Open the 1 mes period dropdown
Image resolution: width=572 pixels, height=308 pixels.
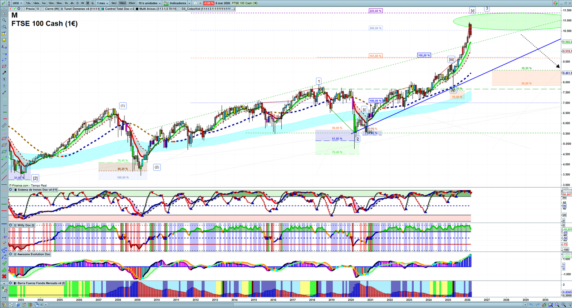click(103, 3)
